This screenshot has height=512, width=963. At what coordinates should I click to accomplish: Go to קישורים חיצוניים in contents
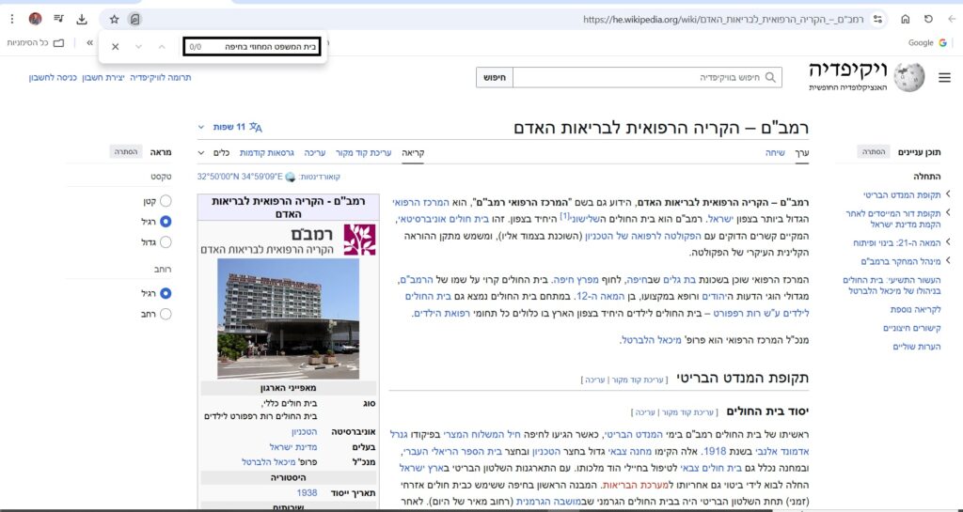click(912, 328)
